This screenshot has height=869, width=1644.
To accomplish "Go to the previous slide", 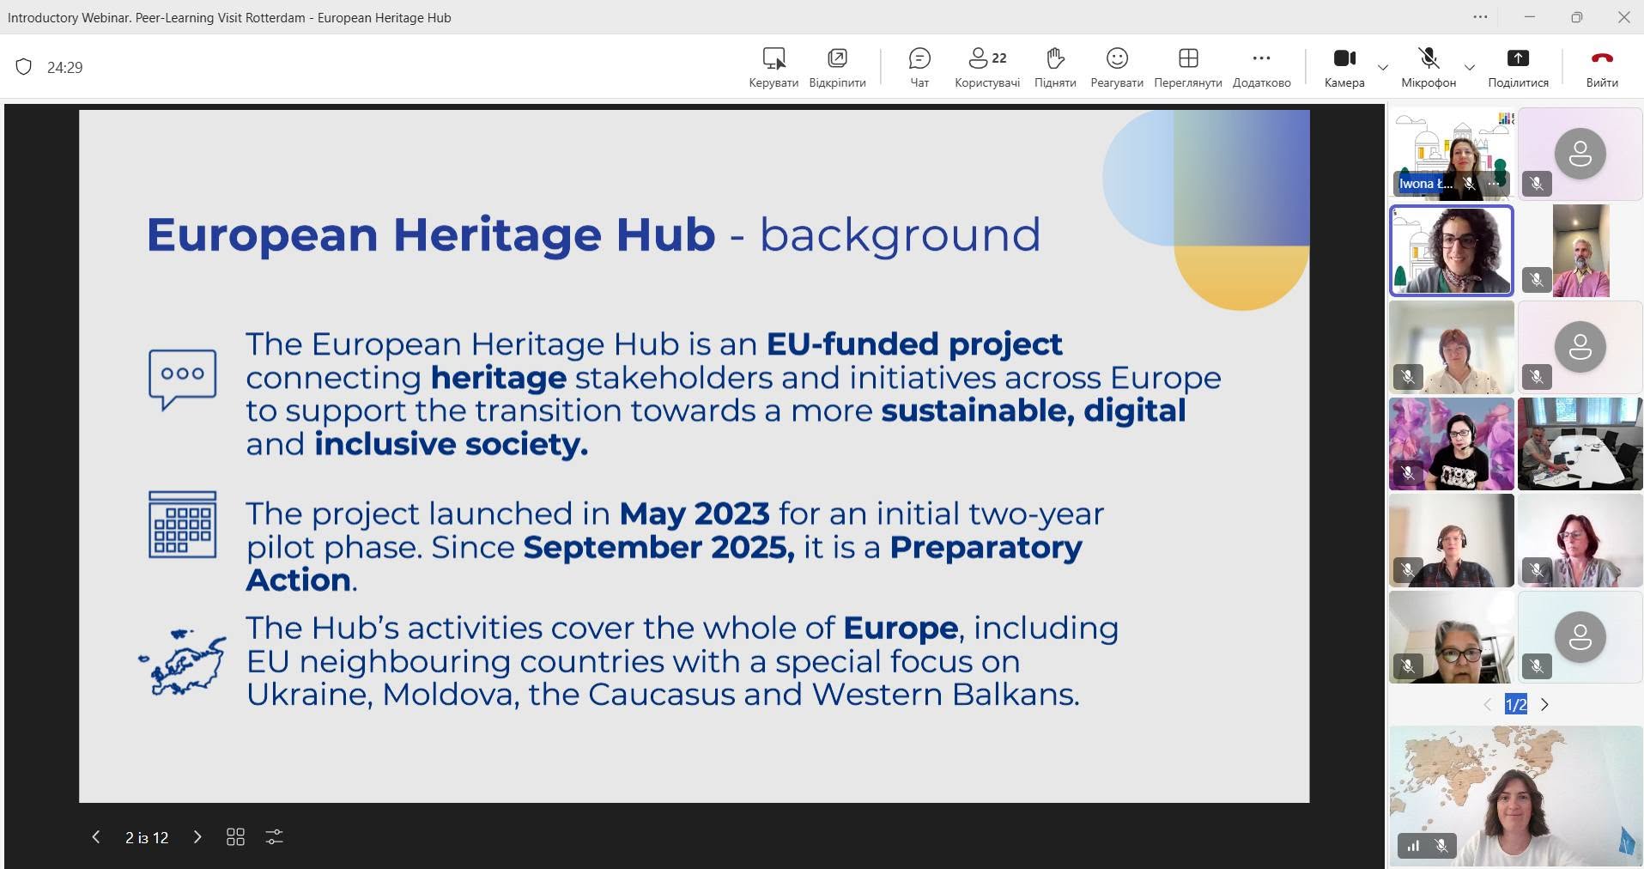I will (x=96, y=836).
